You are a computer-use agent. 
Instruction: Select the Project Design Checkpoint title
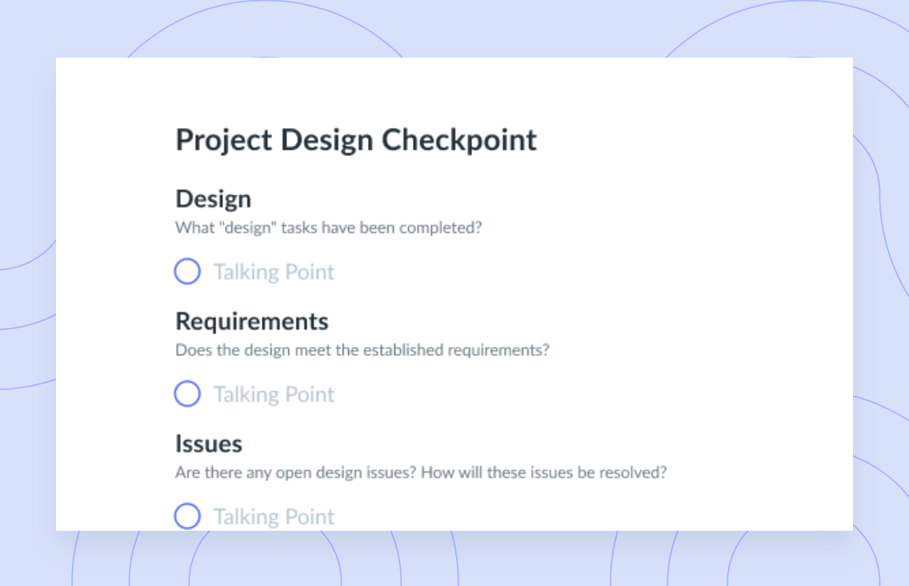tap(356, 141)
